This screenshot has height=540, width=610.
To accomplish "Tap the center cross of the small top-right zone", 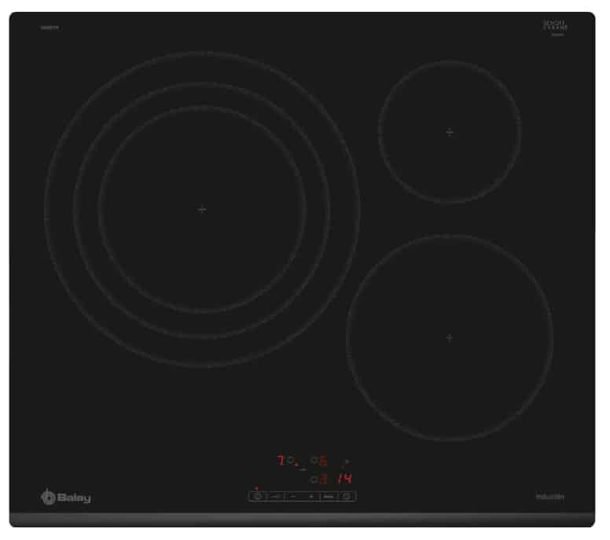I will [x=450, y=132].
